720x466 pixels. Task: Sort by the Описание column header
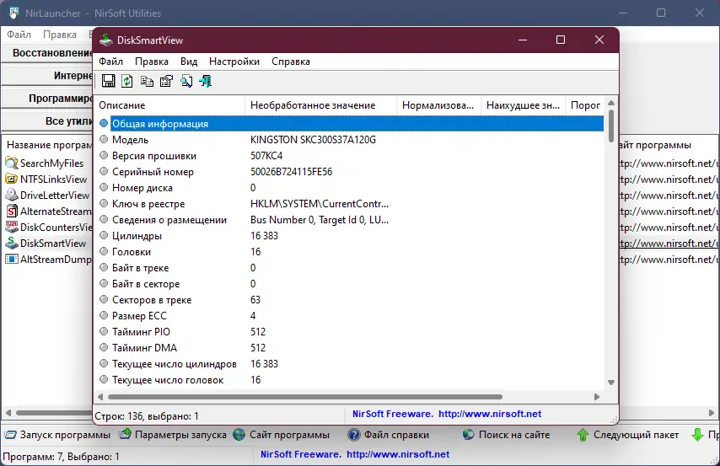pyautogui.click(x=169, y=105)
